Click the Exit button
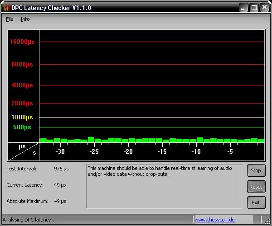Image resolution: width=272 pixels, height=226 pixels. click(256, 202)
